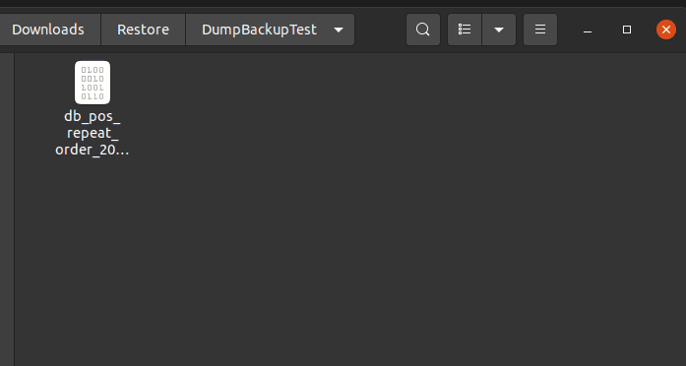
Task: Click the truncated 'order_20…' filename line
Action: click(93, 150)
